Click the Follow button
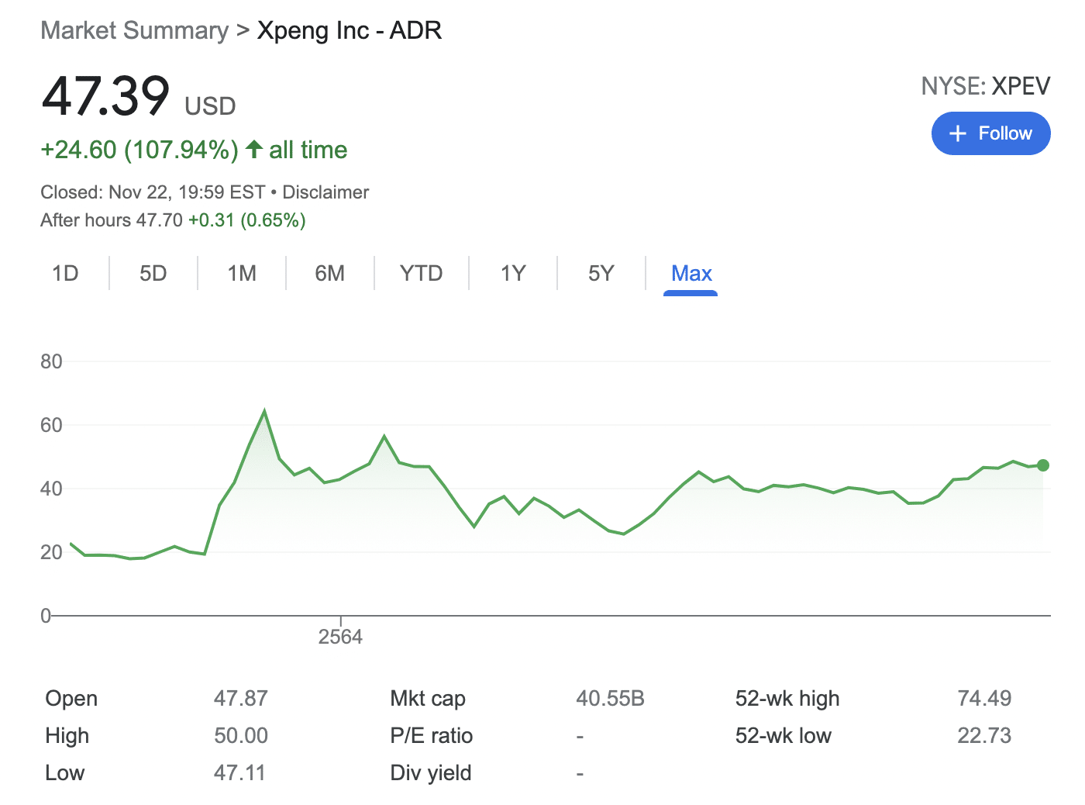The image size is (1085, 805). coord(990,133)
